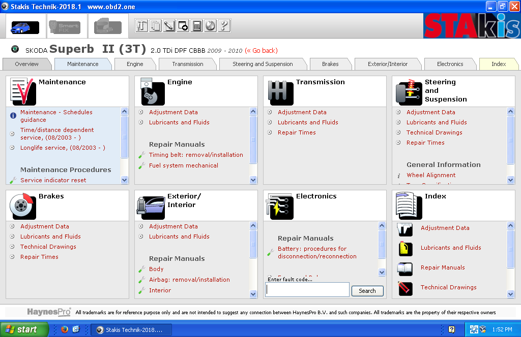Click the Maintenance panel scroll down arrow
This screenshot has width=521, height=337.
point(124,180)
